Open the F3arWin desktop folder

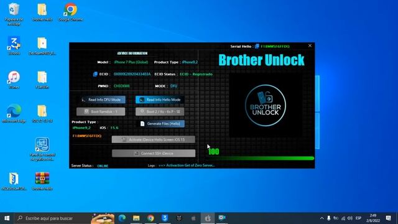point(42,80)
